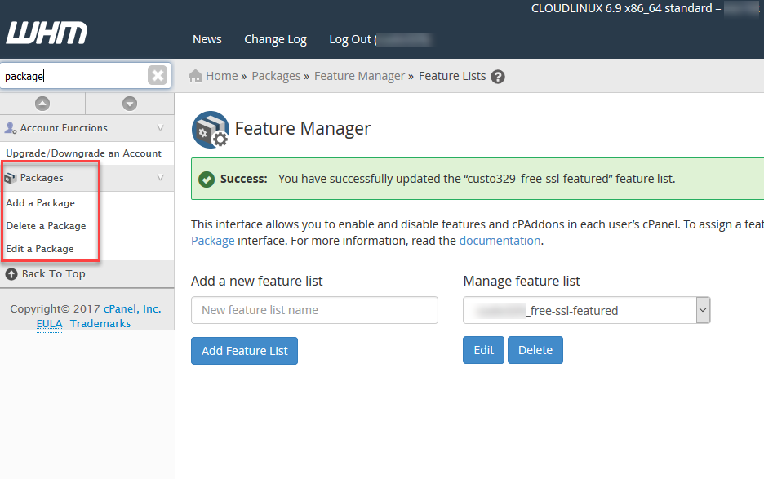Select Edit a Package in sidebar
The height and width of the screenshot is (479, 764).
pyautogui.click(x=40, y=249)
